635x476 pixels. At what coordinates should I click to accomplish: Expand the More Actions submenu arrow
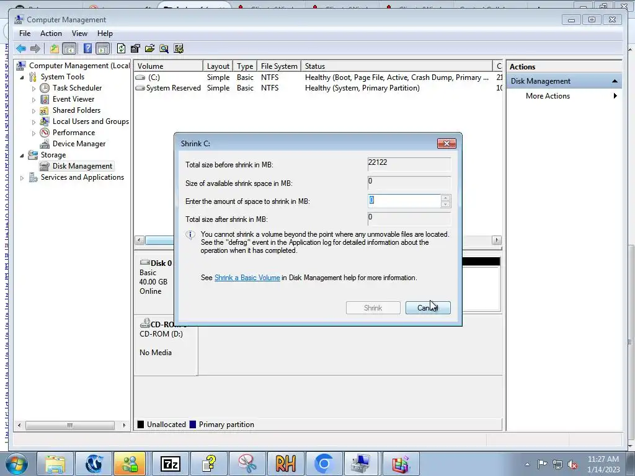[x=615, y=96]
